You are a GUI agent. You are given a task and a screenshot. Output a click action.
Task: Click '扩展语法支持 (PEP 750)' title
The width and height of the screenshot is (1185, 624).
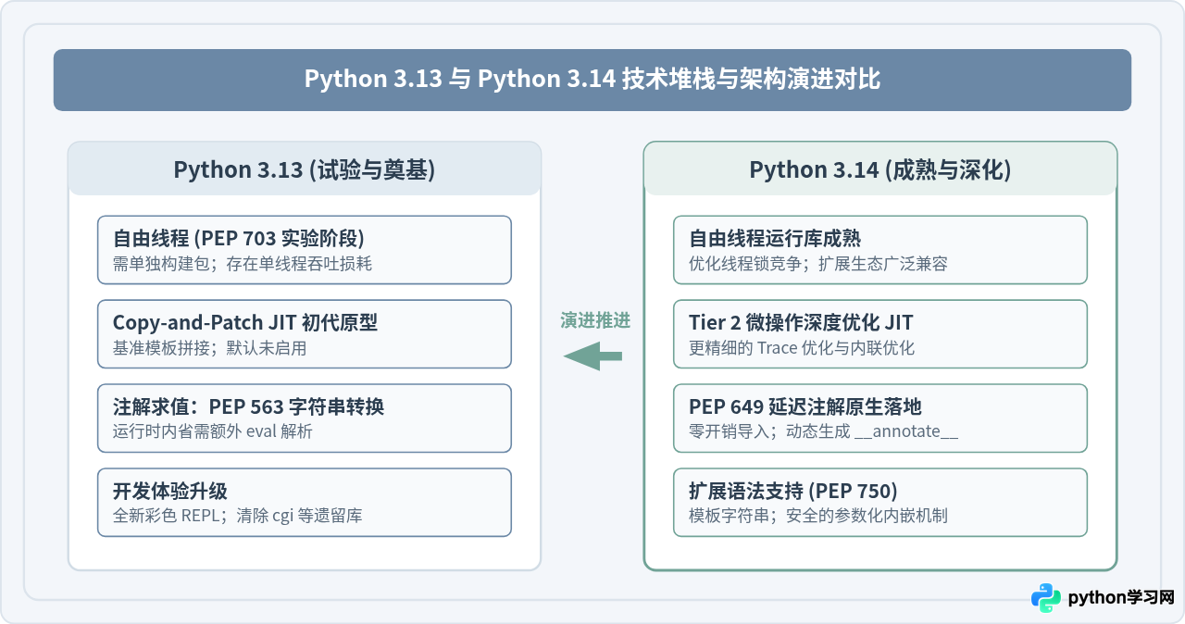[x=793, y=491]
